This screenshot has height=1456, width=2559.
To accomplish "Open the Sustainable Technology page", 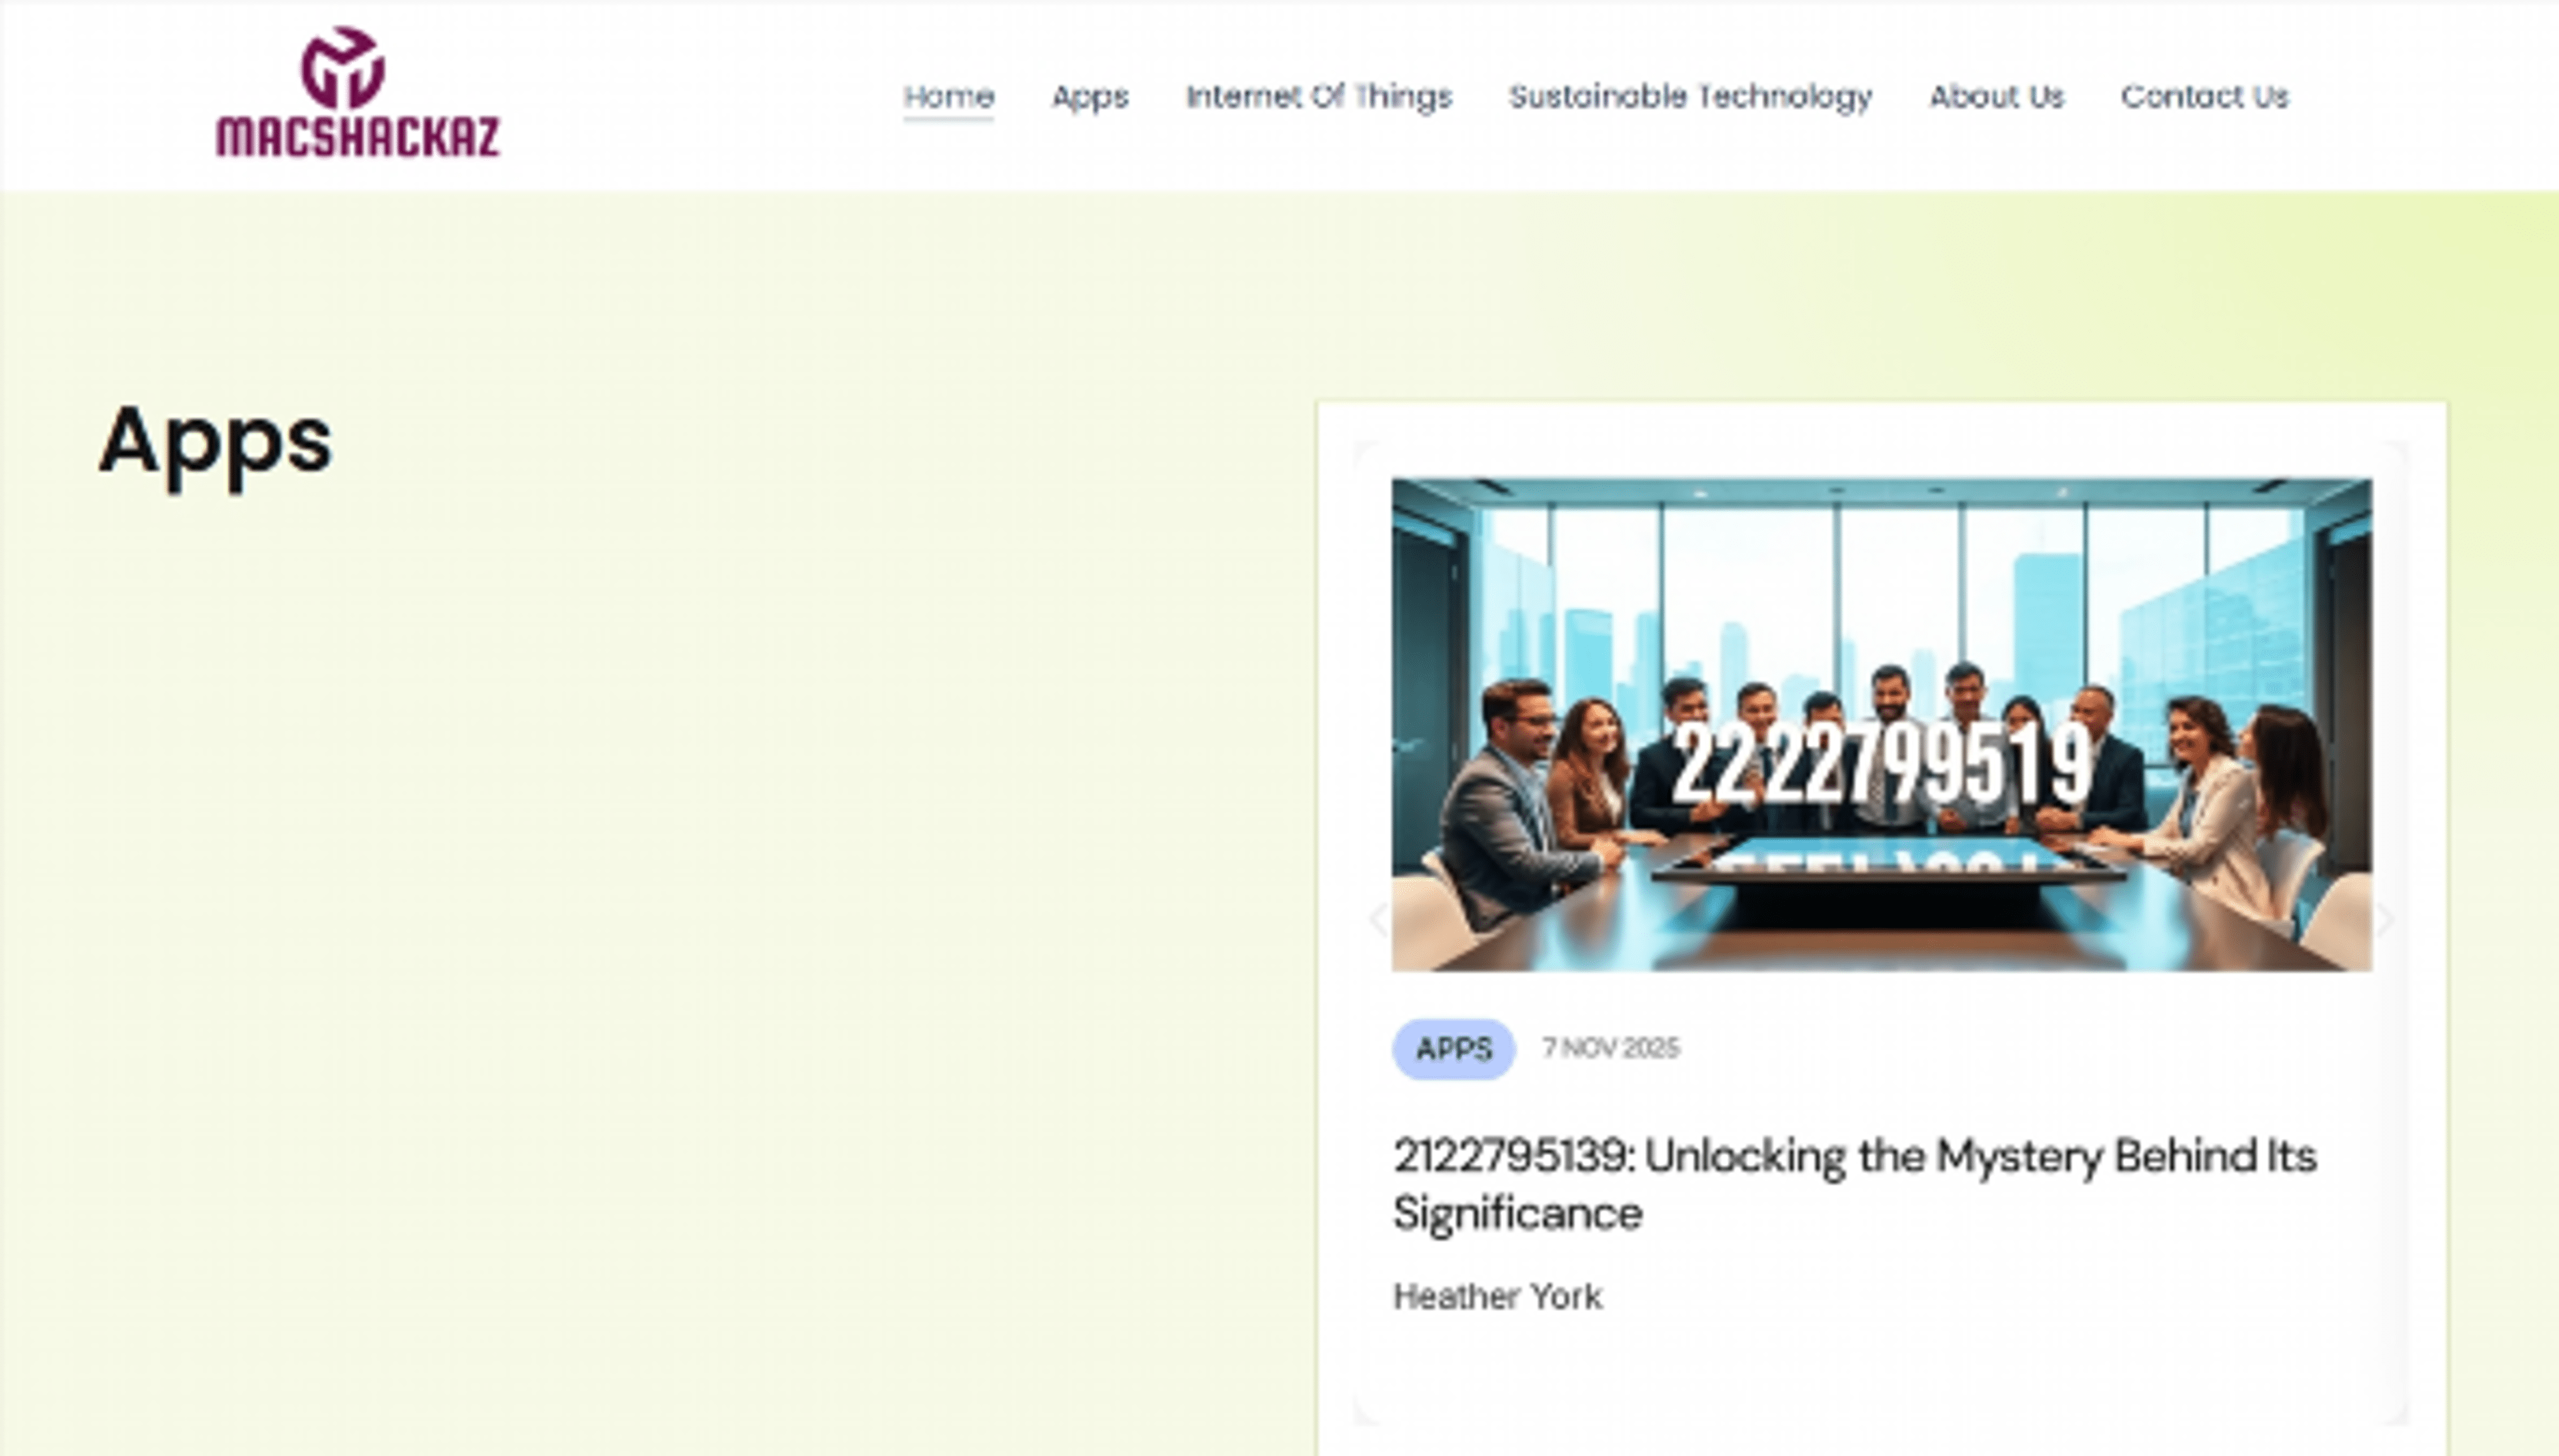I will [x=1691, y=97].
